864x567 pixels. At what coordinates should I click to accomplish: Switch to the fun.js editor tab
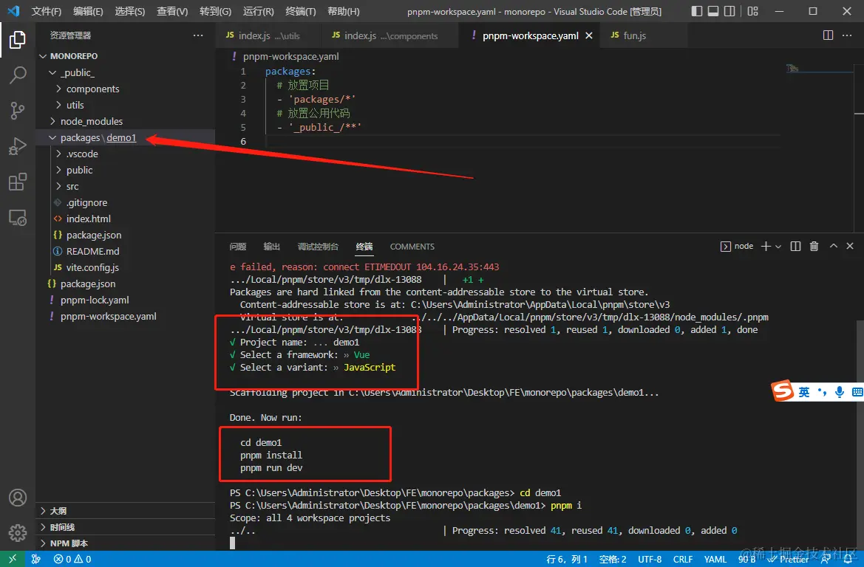click(634, 35)
